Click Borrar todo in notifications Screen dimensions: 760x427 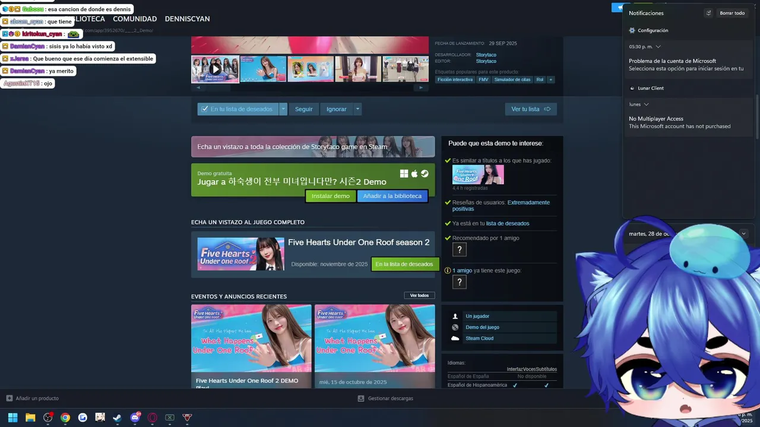(x=732, y=13)
